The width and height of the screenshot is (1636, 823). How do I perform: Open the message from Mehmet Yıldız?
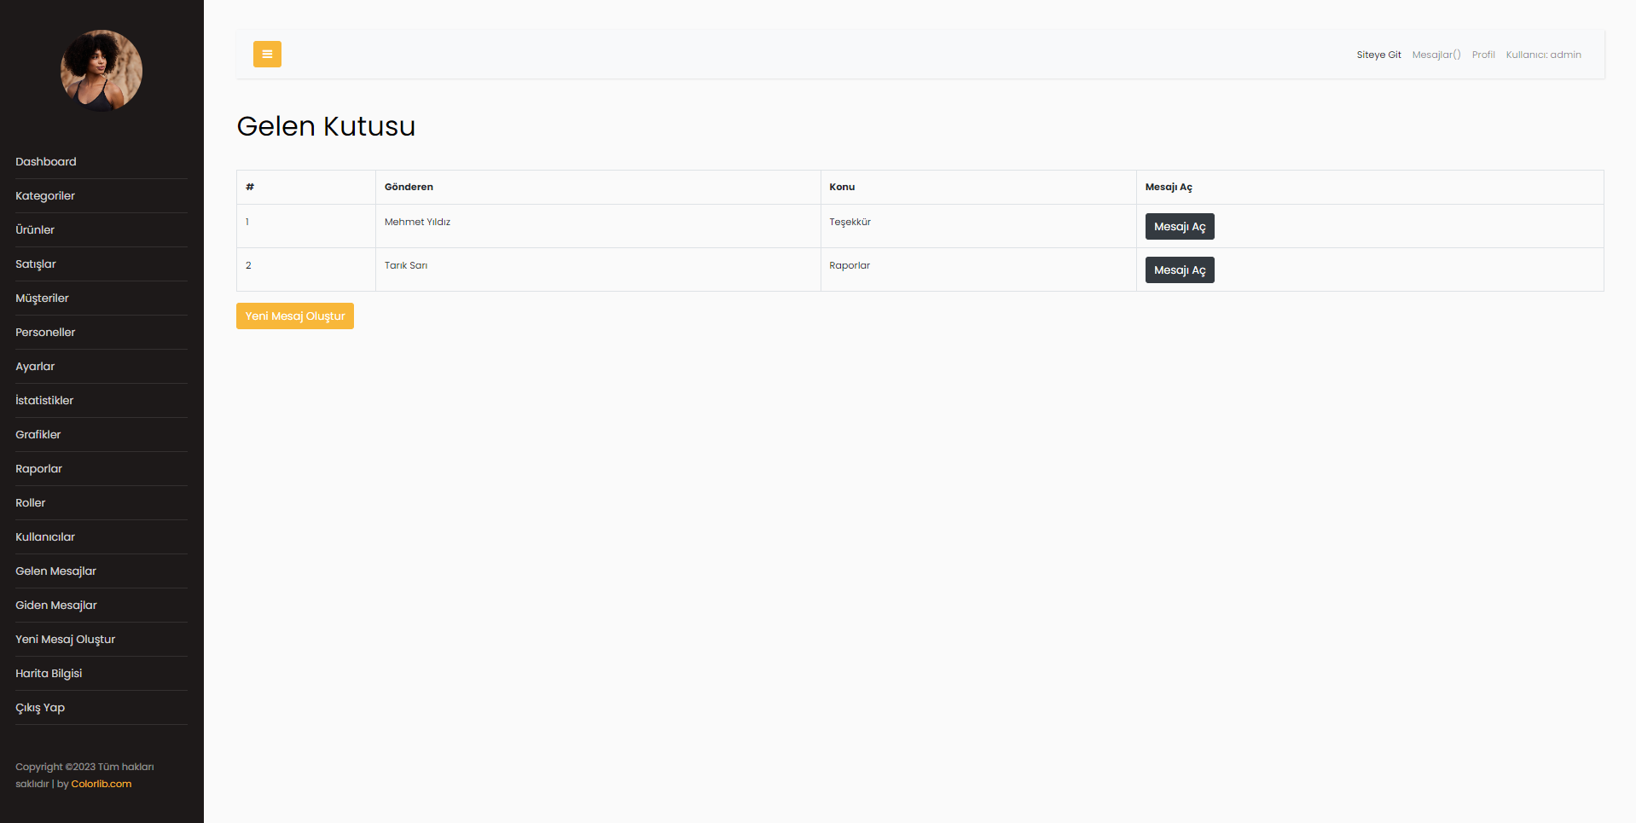point(1179,226)
